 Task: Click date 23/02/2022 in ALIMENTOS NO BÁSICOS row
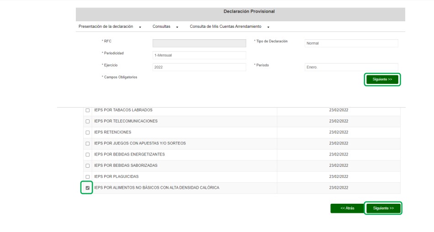click(x=339, y=187)
